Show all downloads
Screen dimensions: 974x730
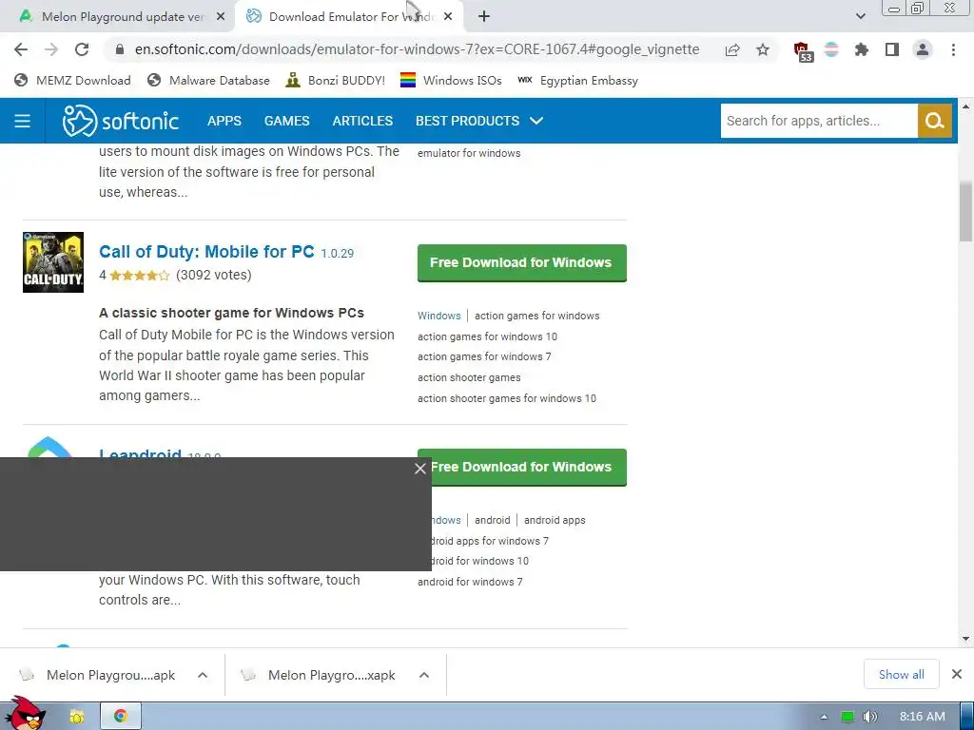(x=902, y=674)
